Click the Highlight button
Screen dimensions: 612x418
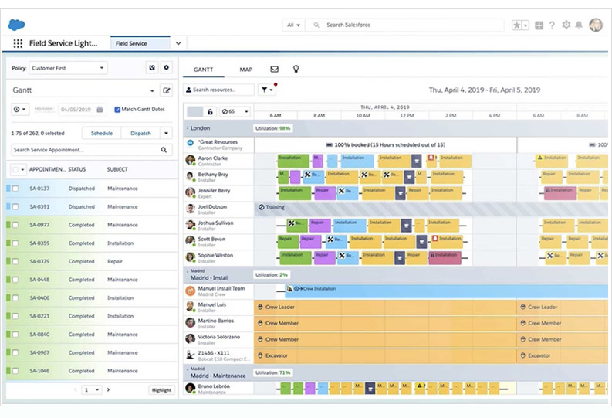[x=161, y=390]
